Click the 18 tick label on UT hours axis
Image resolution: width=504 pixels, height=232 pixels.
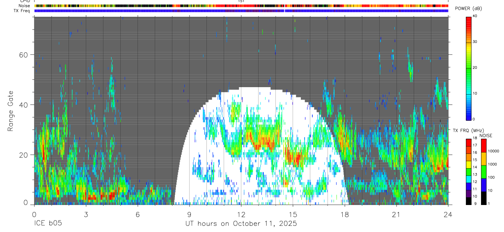coord(344,214)
